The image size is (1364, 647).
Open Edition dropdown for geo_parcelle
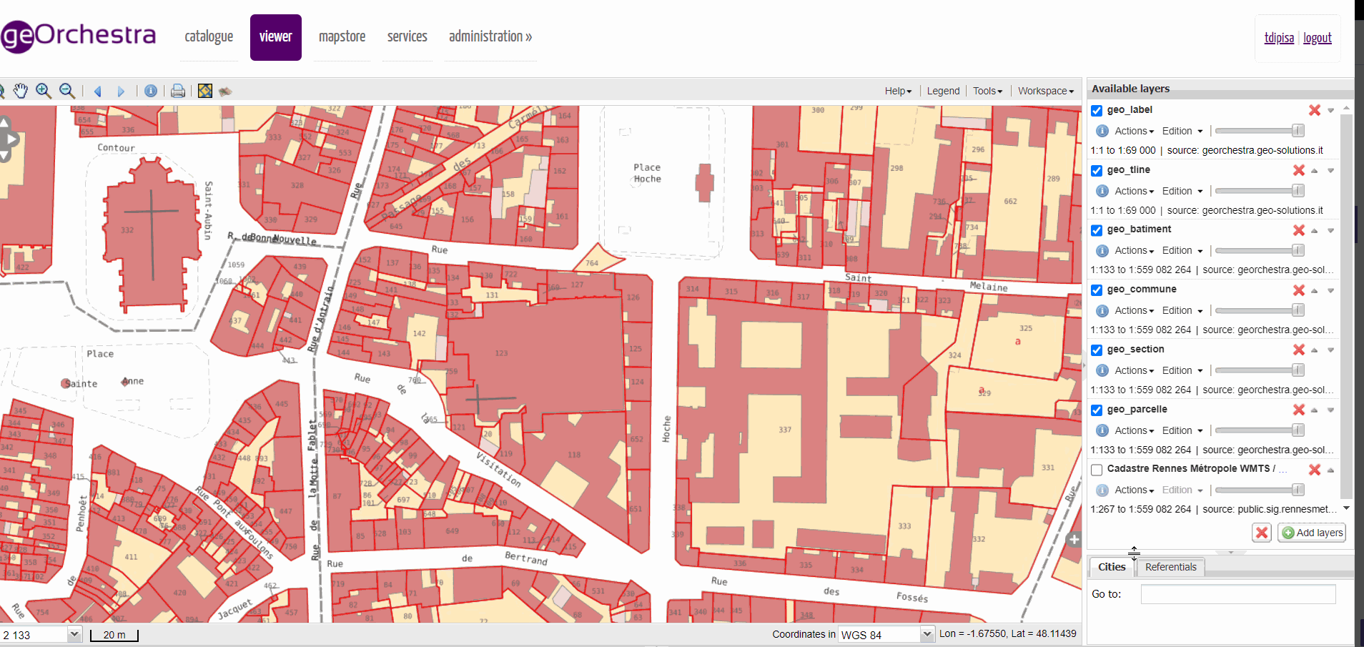coord(1182,430)
